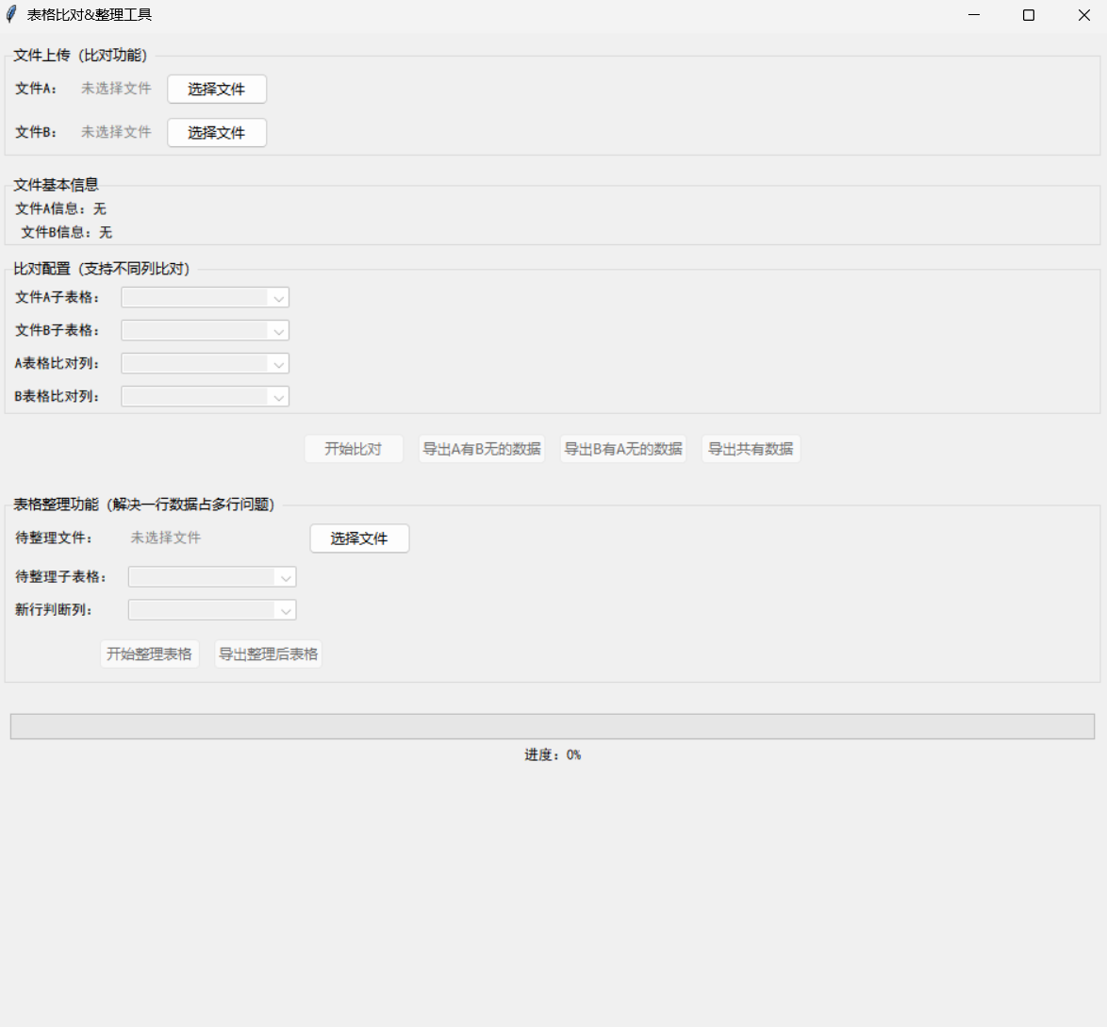Expand the B表格比对列 combo box
This screenshot has height=1027, width=1107.
(206, 396)
